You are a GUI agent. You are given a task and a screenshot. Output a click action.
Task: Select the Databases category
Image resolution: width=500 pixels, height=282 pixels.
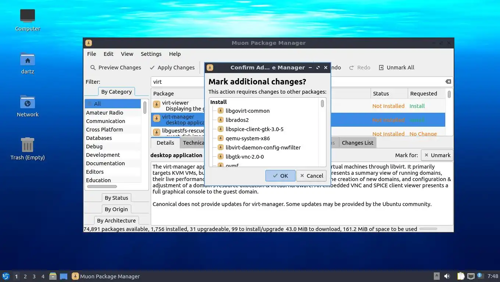(113, 138)
